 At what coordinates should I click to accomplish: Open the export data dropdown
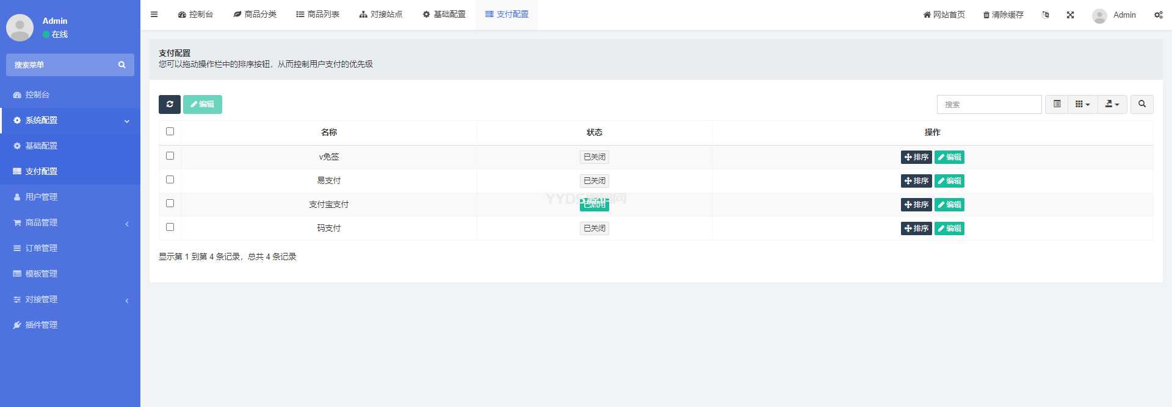(x=1112, y=104)
